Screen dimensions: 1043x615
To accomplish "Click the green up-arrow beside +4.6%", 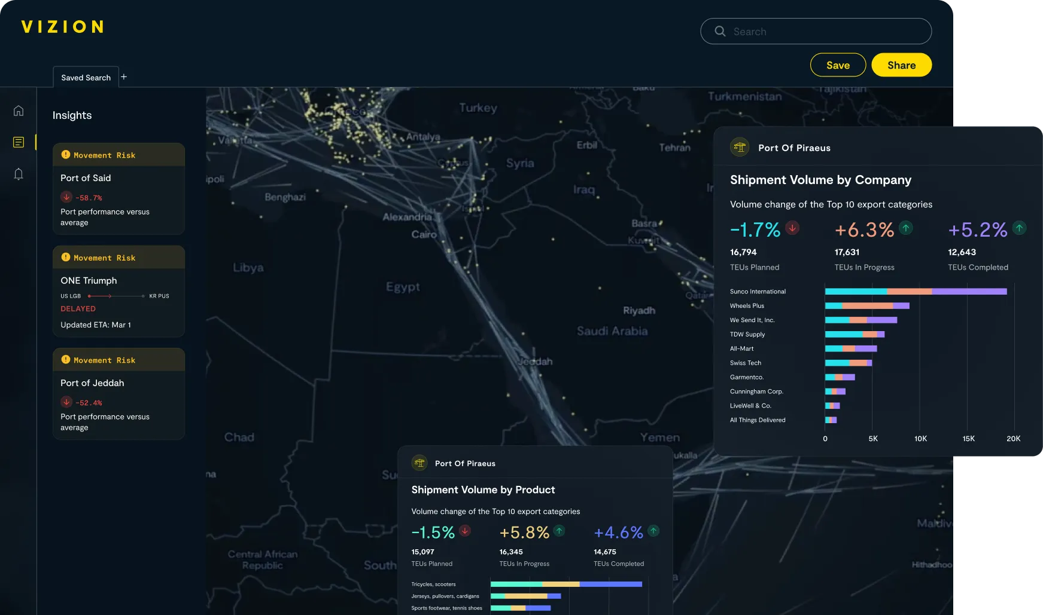I will click(x=652, y=531).
